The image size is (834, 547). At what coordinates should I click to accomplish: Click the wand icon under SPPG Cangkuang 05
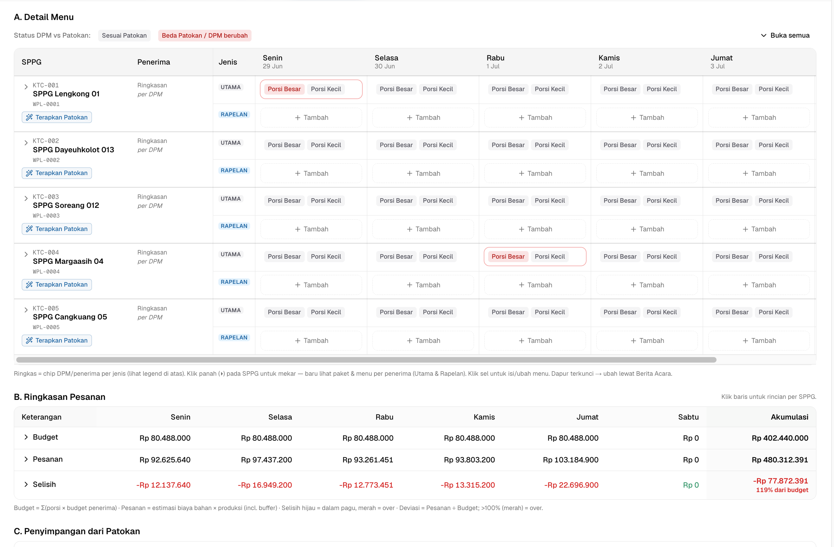pos(29,340)
